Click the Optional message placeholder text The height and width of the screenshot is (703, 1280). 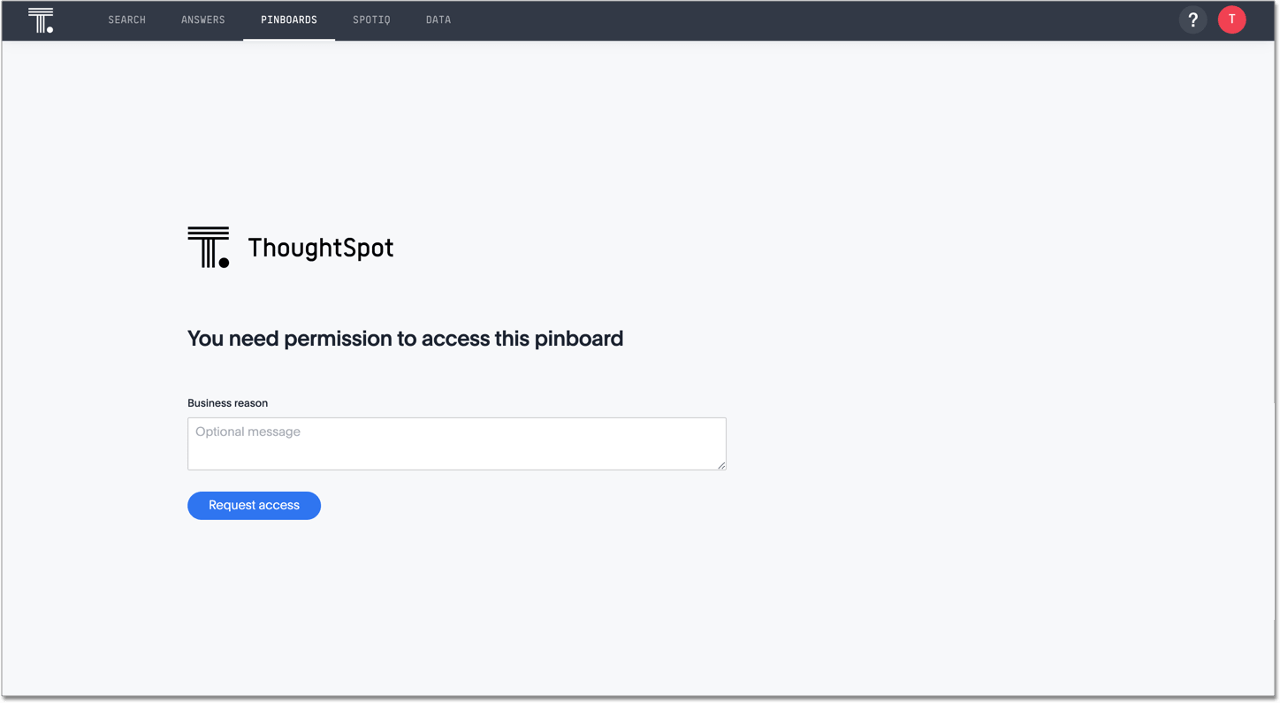pos(248,432)
